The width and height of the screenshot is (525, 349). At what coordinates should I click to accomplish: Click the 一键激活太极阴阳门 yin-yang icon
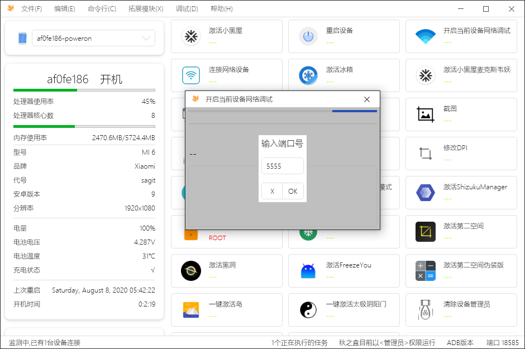(308, 310)
